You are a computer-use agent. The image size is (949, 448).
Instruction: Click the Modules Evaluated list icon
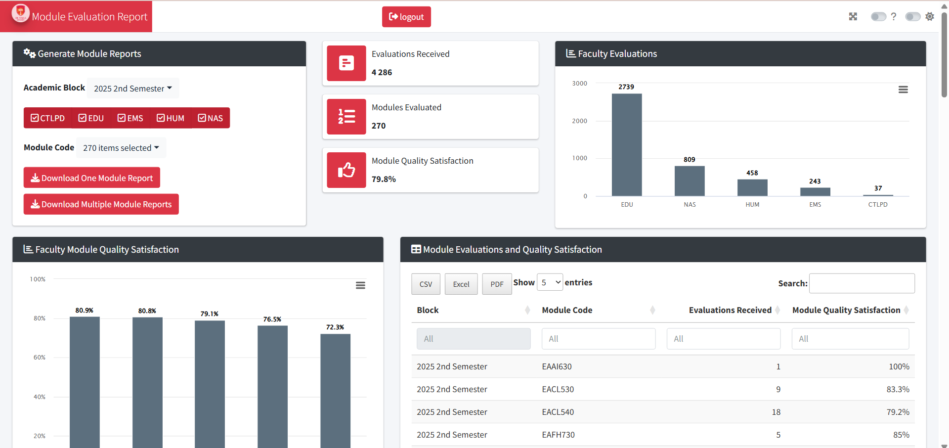(346, 116)
